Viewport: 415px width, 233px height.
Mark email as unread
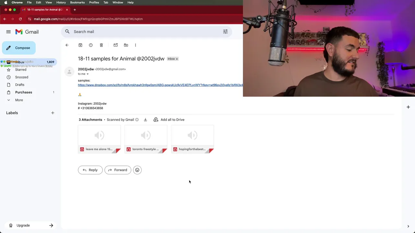[115, 45]
